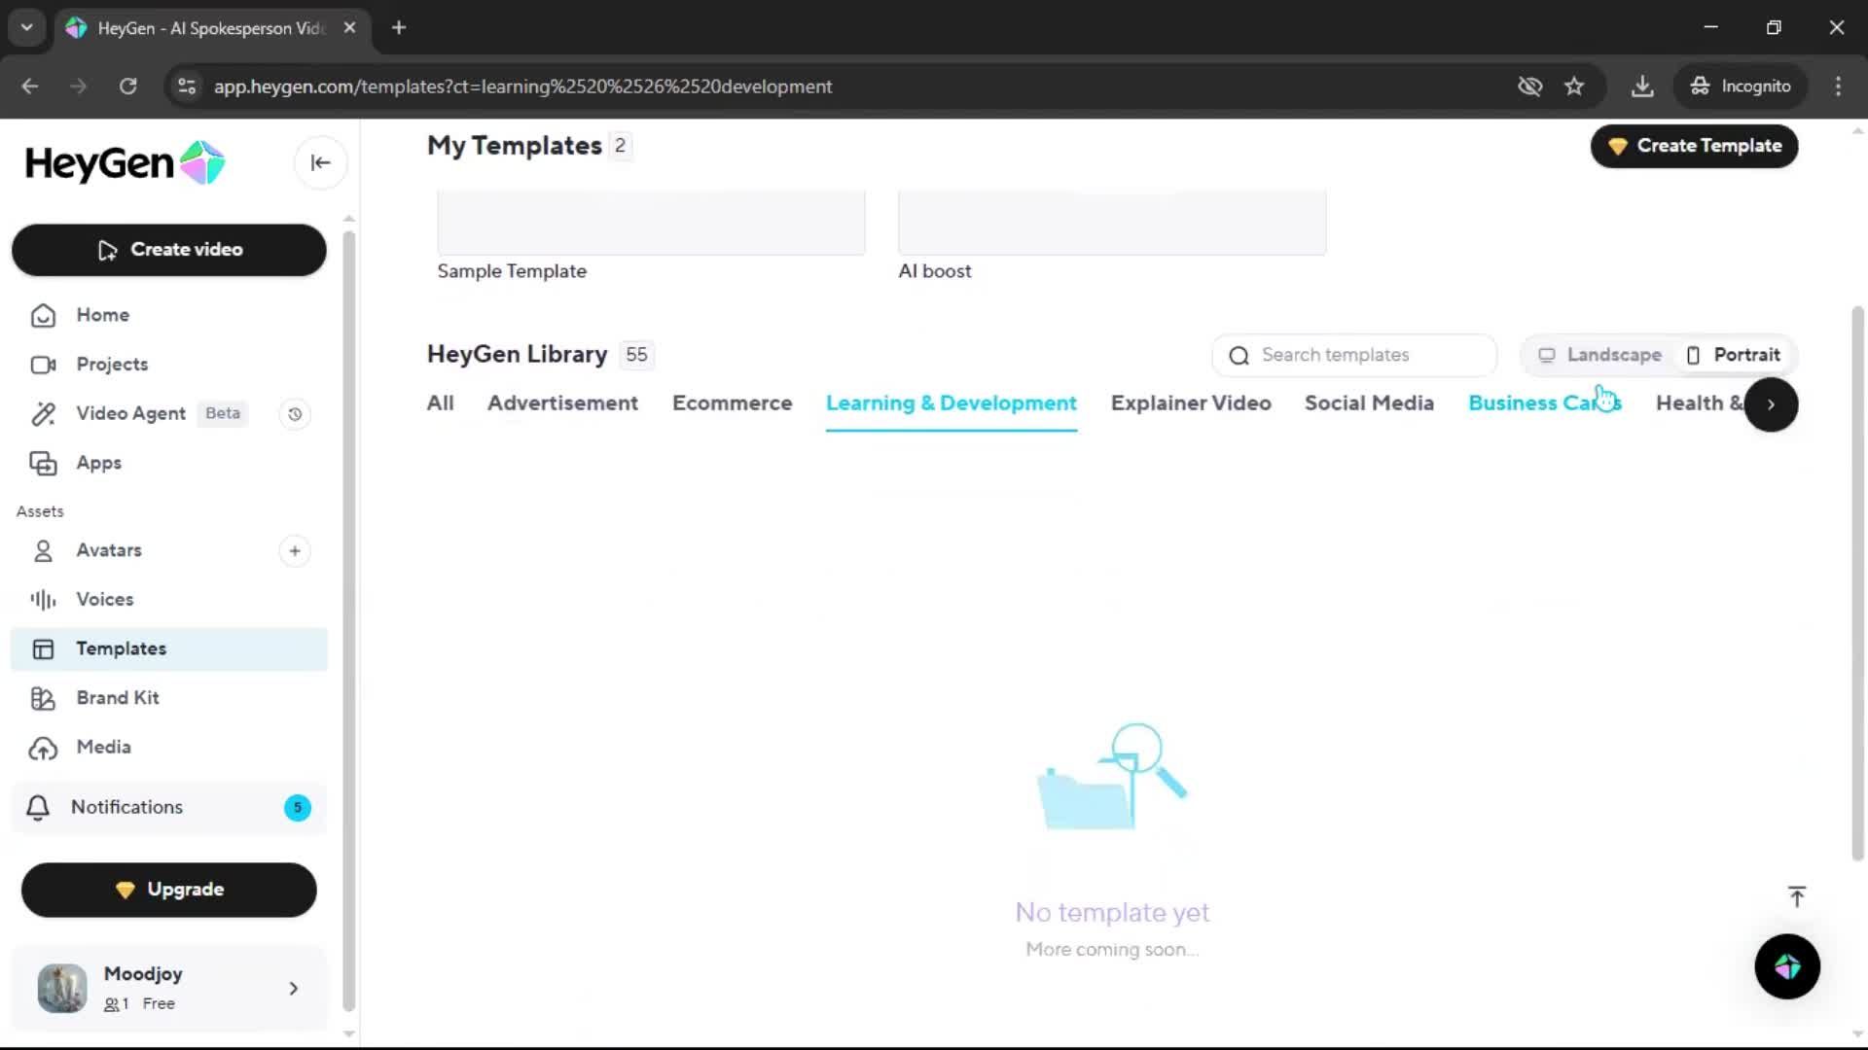The image size is (1868, 1050).
Task: Click the scroll-to-top arrow icon
Action: click(x=1796, y=896)
